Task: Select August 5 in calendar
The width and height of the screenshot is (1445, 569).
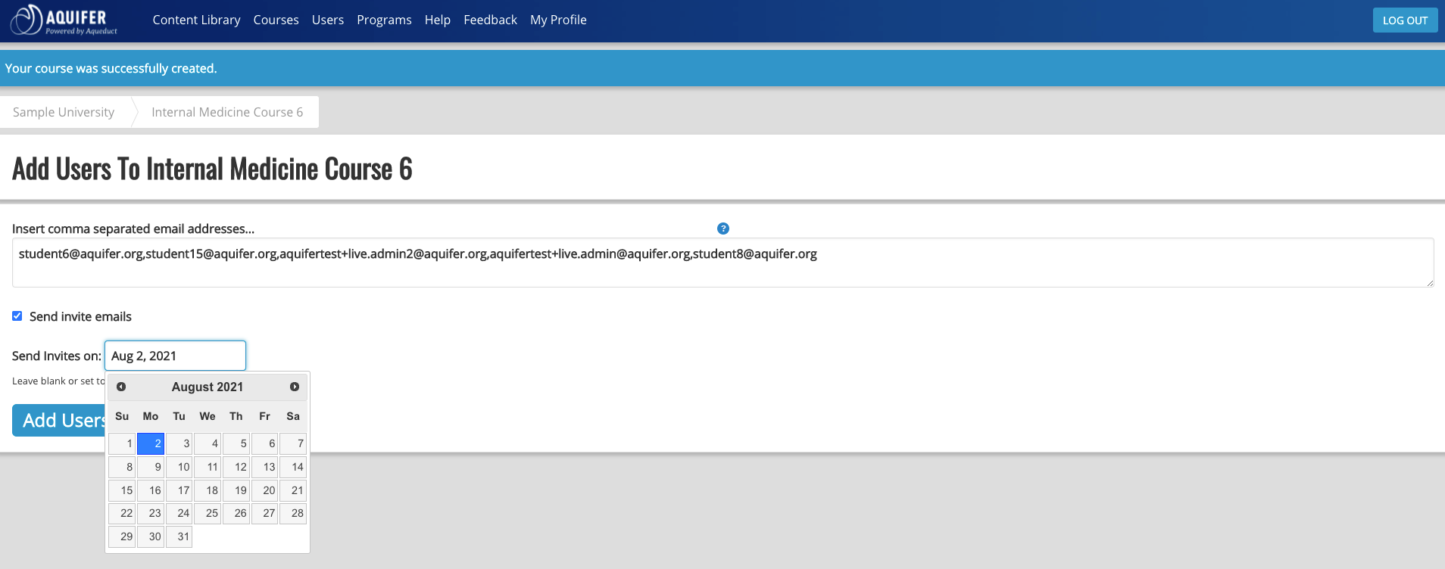Action: (x=236, y=443)
